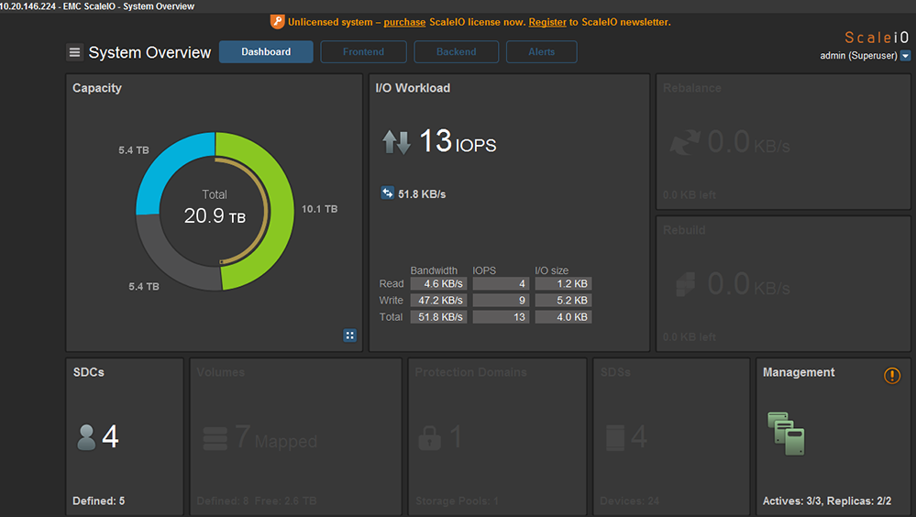The image size is (916, 517).
Task: Click the Bandwidth column header
Action: [x=434, y=270]
